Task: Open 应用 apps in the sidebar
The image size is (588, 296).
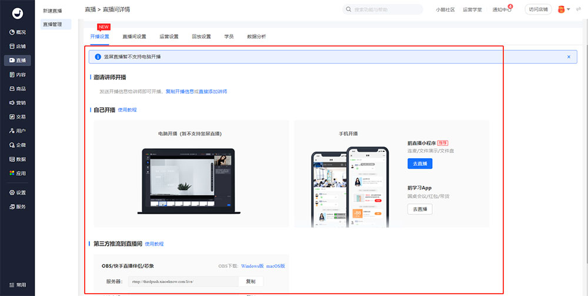Action: pyautogui.click(x=17, y=173)
